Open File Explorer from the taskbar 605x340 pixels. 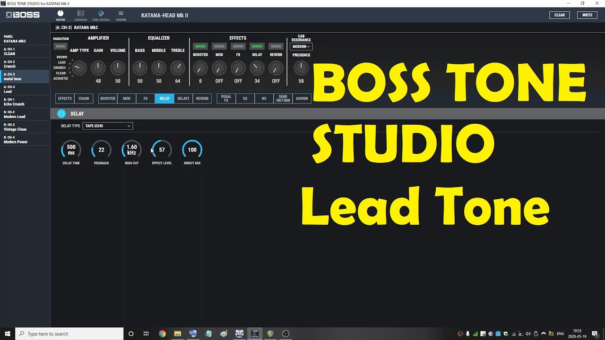tap(178, 333)
